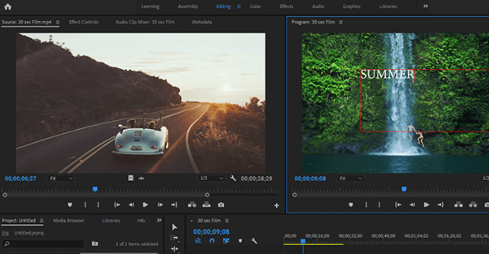The width and height of the screenshot is (489, 254).
Task: Open the Media Browser tab
Action: pyautogui.click(x=69, y=221)
